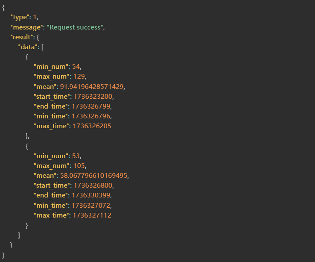The width and height of the screenshot is (315, 262).
Task: Click the "start_time" key beside 1736323200
Action: click(x=52, y=97)
